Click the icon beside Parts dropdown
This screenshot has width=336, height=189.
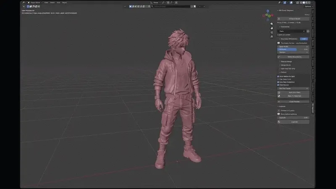308,31
